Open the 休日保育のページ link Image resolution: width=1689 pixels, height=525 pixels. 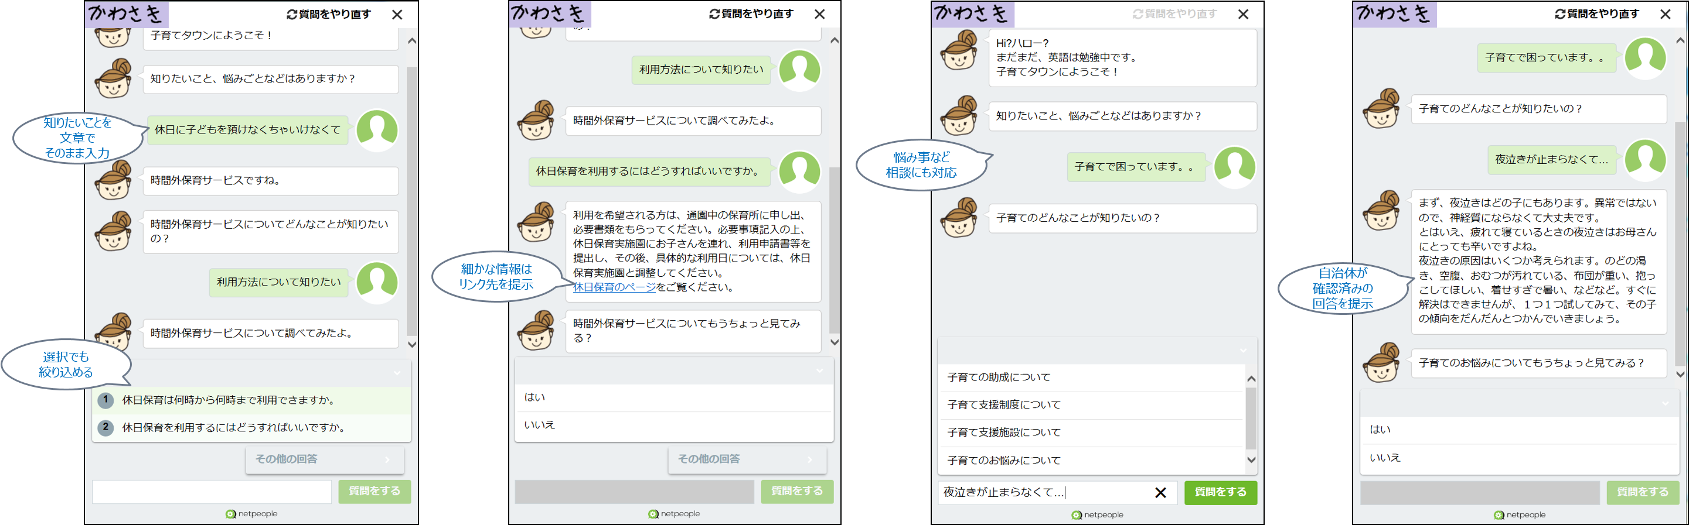(614, 287)
